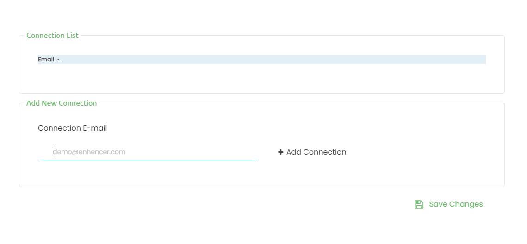
Task: Click the blue Email table header row
Action: point(262,60)
